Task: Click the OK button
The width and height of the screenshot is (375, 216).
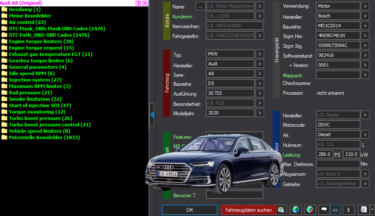Action: coord(190,210)
